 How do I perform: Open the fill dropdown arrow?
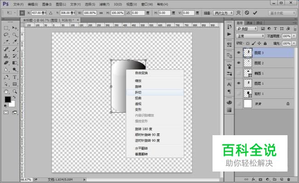[x=294, y=44]
